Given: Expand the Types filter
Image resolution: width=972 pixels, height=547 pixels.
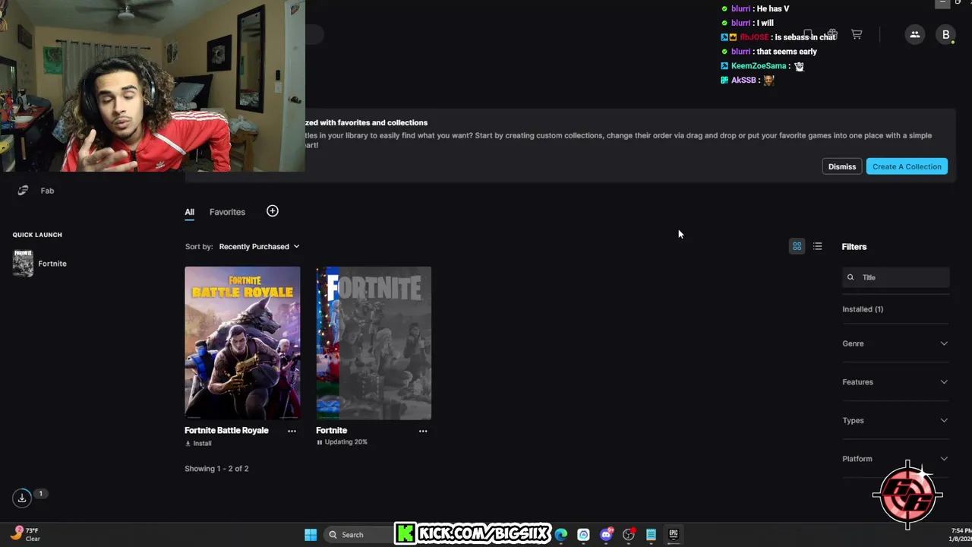Looking at the screenshot, I should [x=895, y=420].
